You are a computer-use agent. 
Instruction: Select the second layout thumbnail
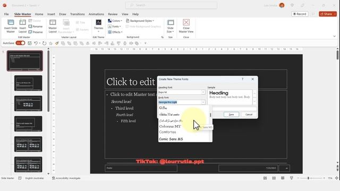click(28, 103)
